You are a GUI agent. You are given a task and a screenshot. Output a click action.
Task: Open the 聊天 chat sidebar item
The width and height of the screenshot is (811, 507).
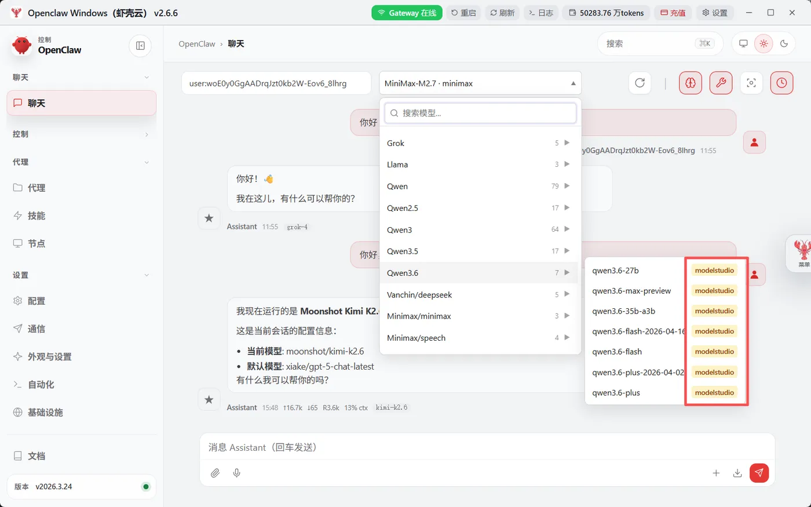pyautogui.click(x=82, y=103)
